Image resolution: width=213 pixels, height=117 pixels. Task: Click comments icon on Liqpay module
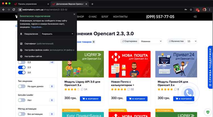[82, 89]
